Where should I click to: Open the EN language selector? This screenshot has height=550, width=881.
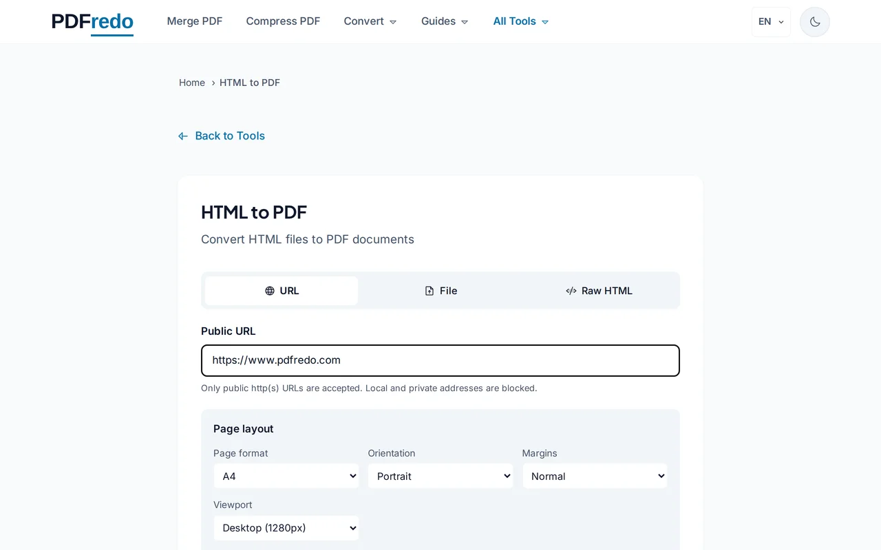pyautogui.click(x=771, y=21)
